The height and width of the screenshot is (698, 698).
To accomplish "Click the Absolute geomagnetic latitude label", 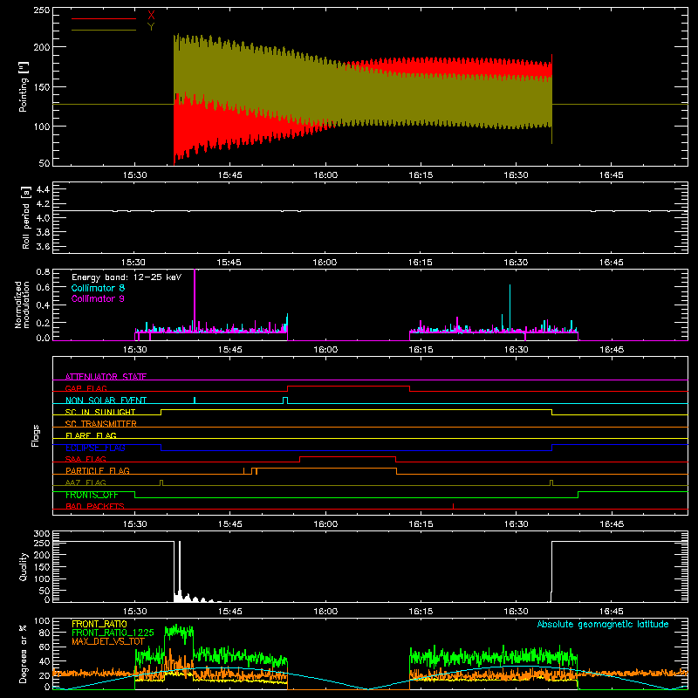I will point(603,624).
